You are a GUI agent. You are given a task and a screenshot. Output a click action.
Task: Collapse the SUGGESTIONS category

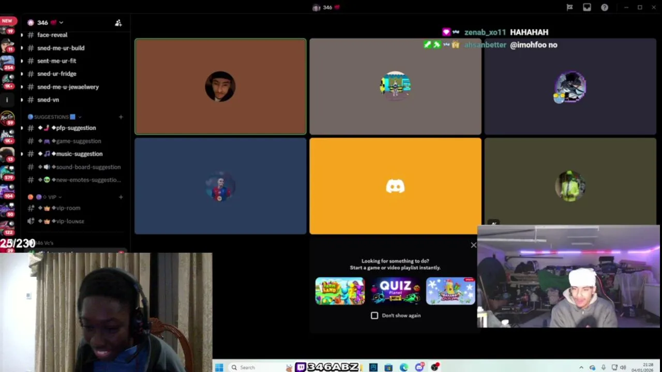coord(54,117)
